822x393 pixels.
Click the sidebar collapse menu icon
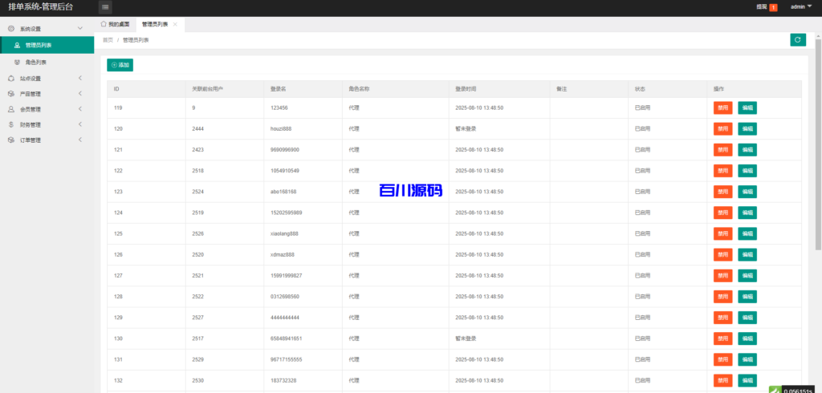pos(106,7)
